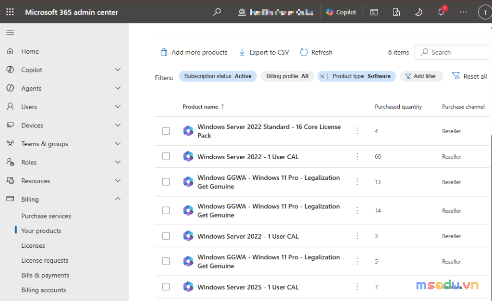Expand Teams & groups section
Screen dimensions: 492x301
[118, 144]
